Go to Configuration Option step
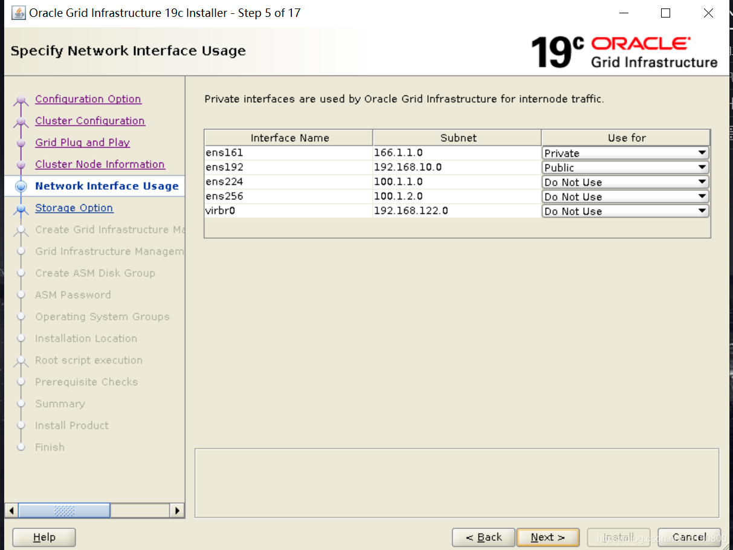 point(88,99)
